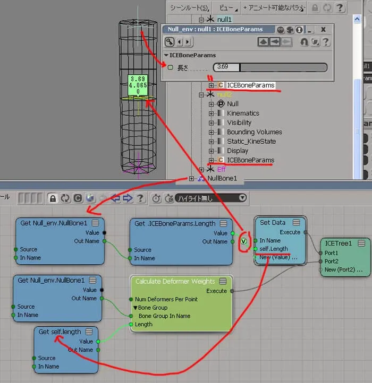This screenshot has width=372, height=383.
Task: Click the lock icon in ICE tree toolbar
Action: pos(53,198)
